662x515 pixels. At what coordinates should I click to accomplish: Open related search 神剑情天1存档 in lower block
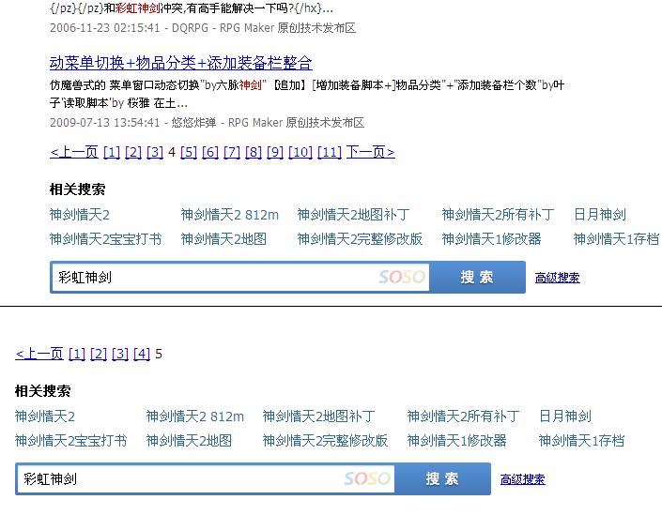point(581,441)
